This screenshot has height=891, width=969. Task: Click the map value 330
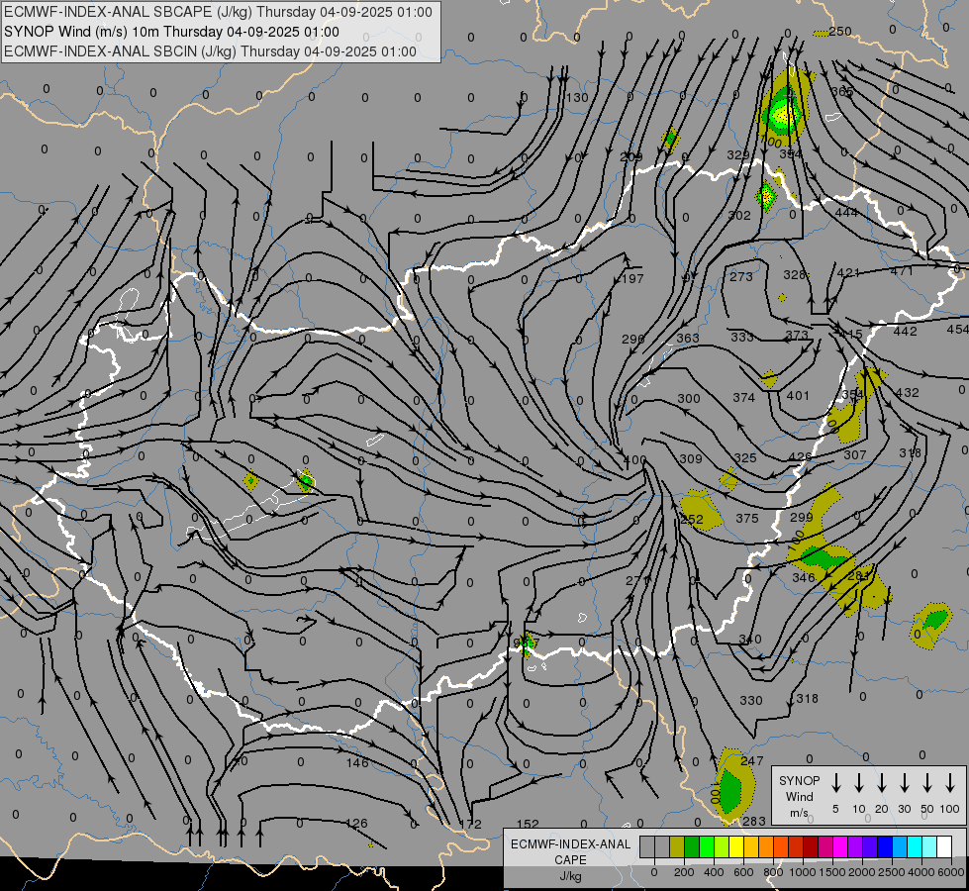(x=751, y=701)
